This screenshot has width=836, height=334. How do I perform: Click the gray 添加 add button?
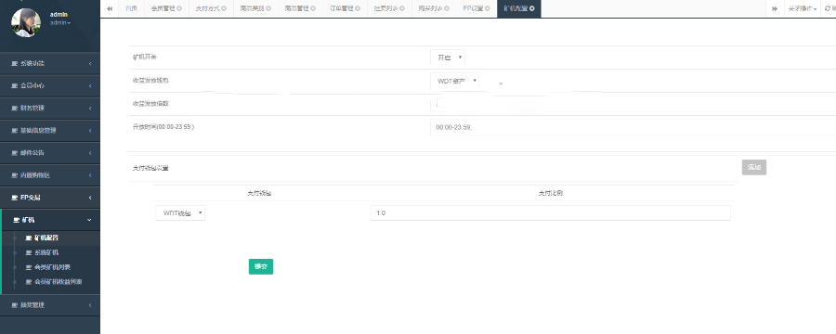754,167
